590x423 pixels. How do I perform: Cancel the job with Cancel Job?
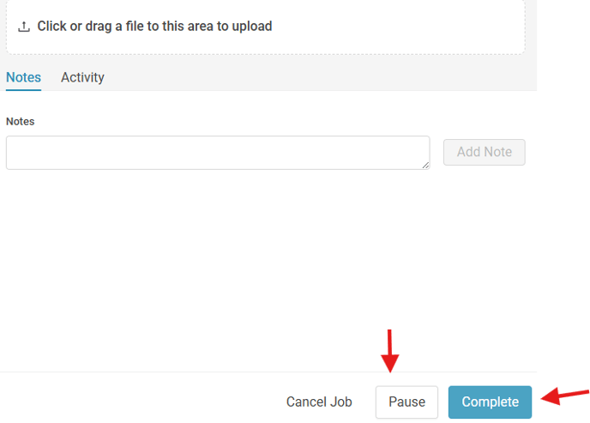coord(319,402)
